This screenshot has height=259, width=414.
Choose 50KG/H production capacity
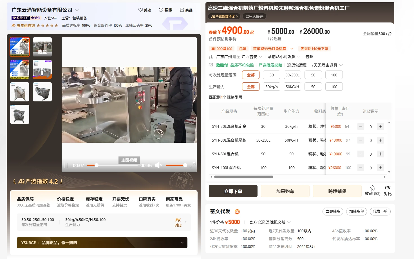point(292,87)
